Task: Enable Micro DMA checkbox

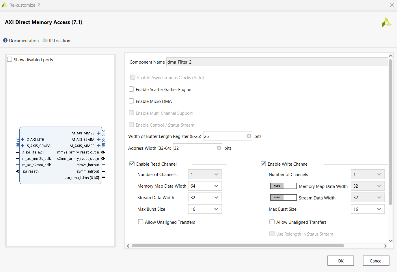Action: [131, 101]
